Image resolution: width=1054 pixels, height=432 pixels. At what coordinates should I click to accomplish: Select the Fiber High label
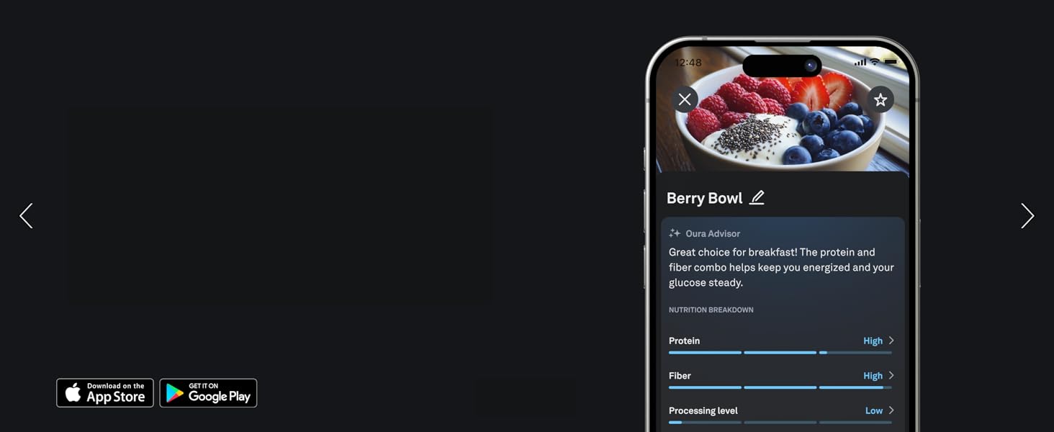coord(873,376)
